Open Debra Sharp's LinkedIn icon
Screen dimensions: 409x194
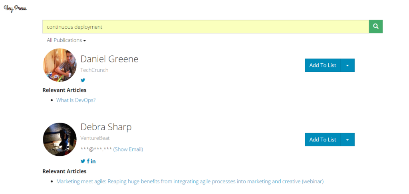93,161
